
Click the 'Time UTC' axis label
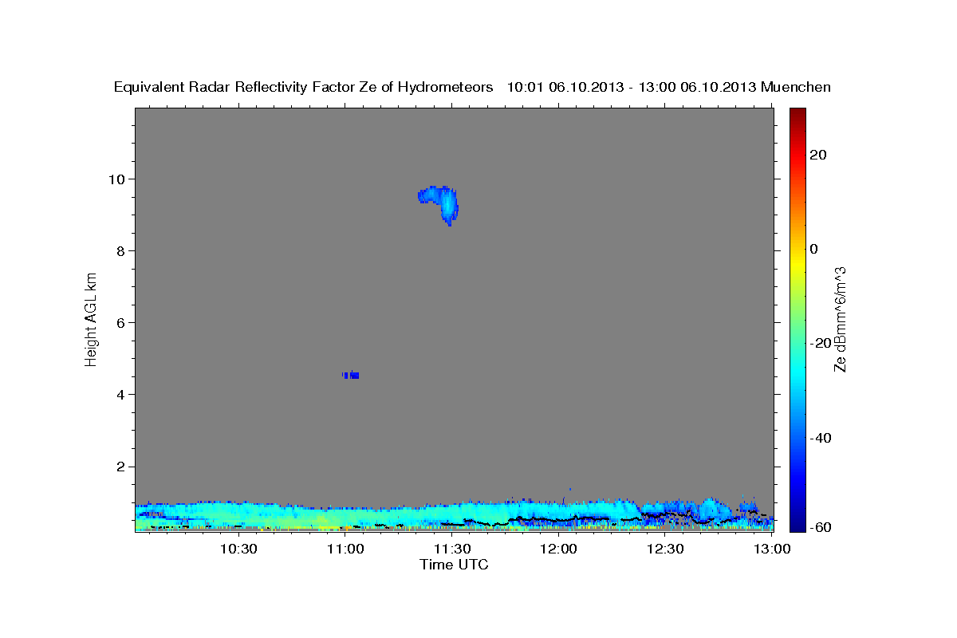(x=454, y=565)
